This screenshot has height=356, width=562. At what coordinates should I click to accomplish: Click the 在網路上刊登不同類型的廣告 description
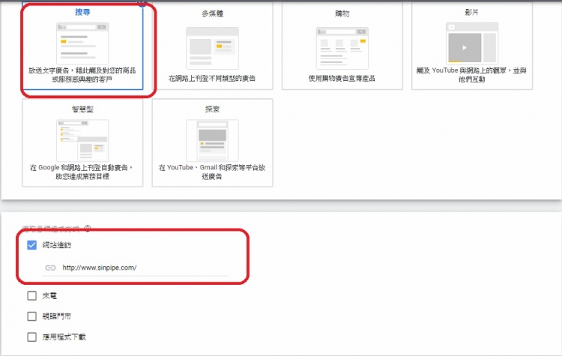point(212,78)
